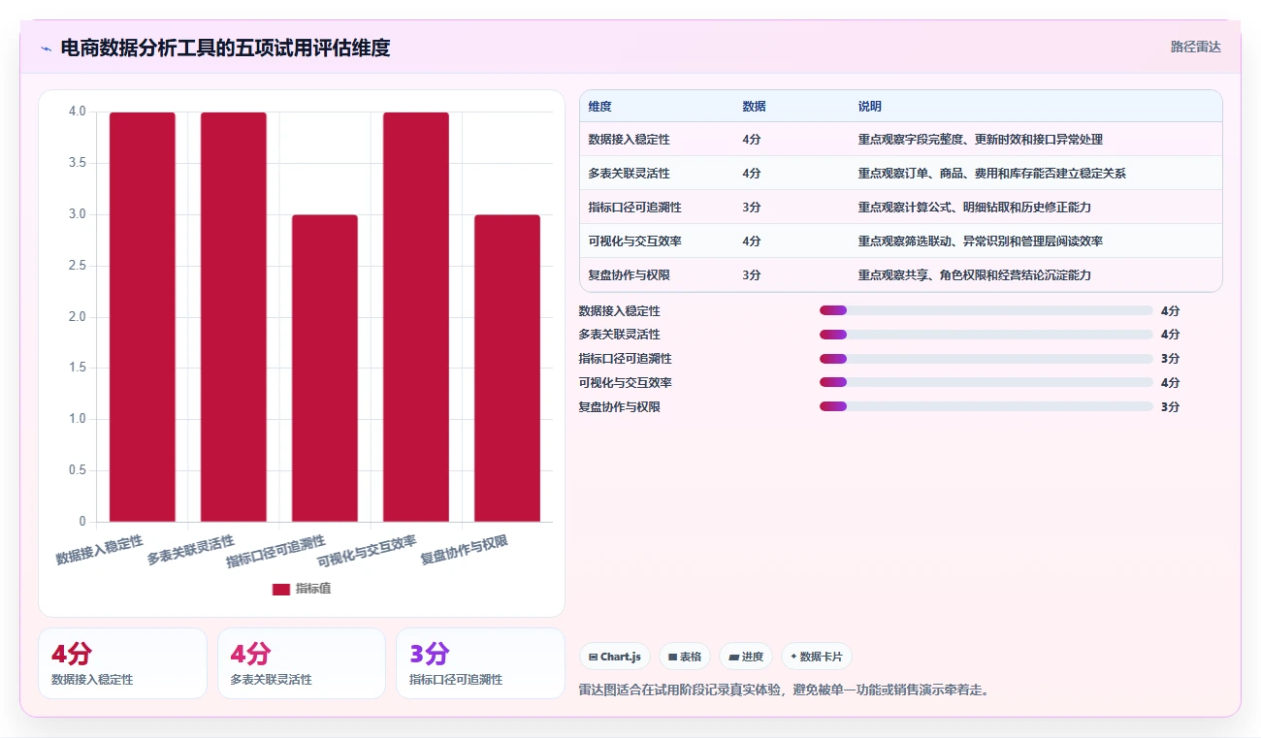Click x-axis label 复盘协作与权限
This screenshot has height=738, width=1261.
[465, 549]
